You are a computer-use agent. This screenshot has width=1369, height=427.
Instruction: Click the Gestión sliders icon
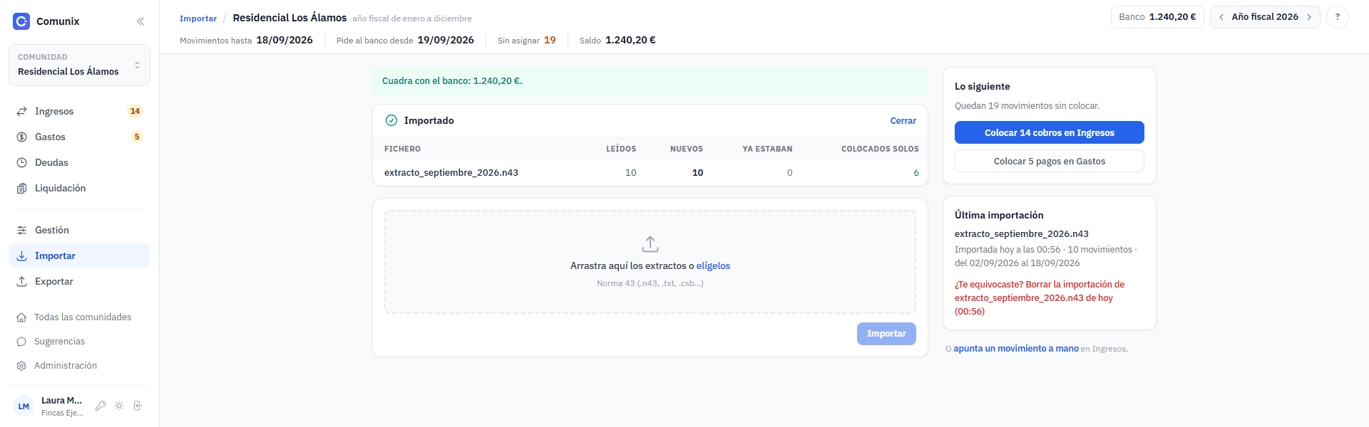click(22, 230)
